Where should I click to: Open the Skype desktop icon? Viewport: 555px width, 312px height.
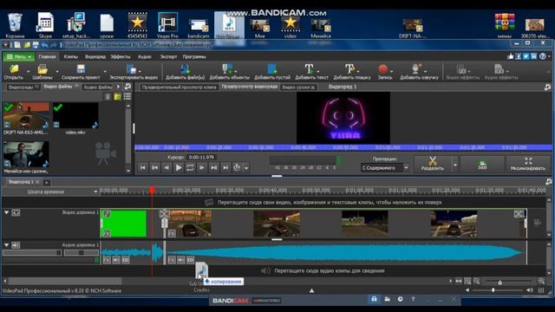pos(45,25)
